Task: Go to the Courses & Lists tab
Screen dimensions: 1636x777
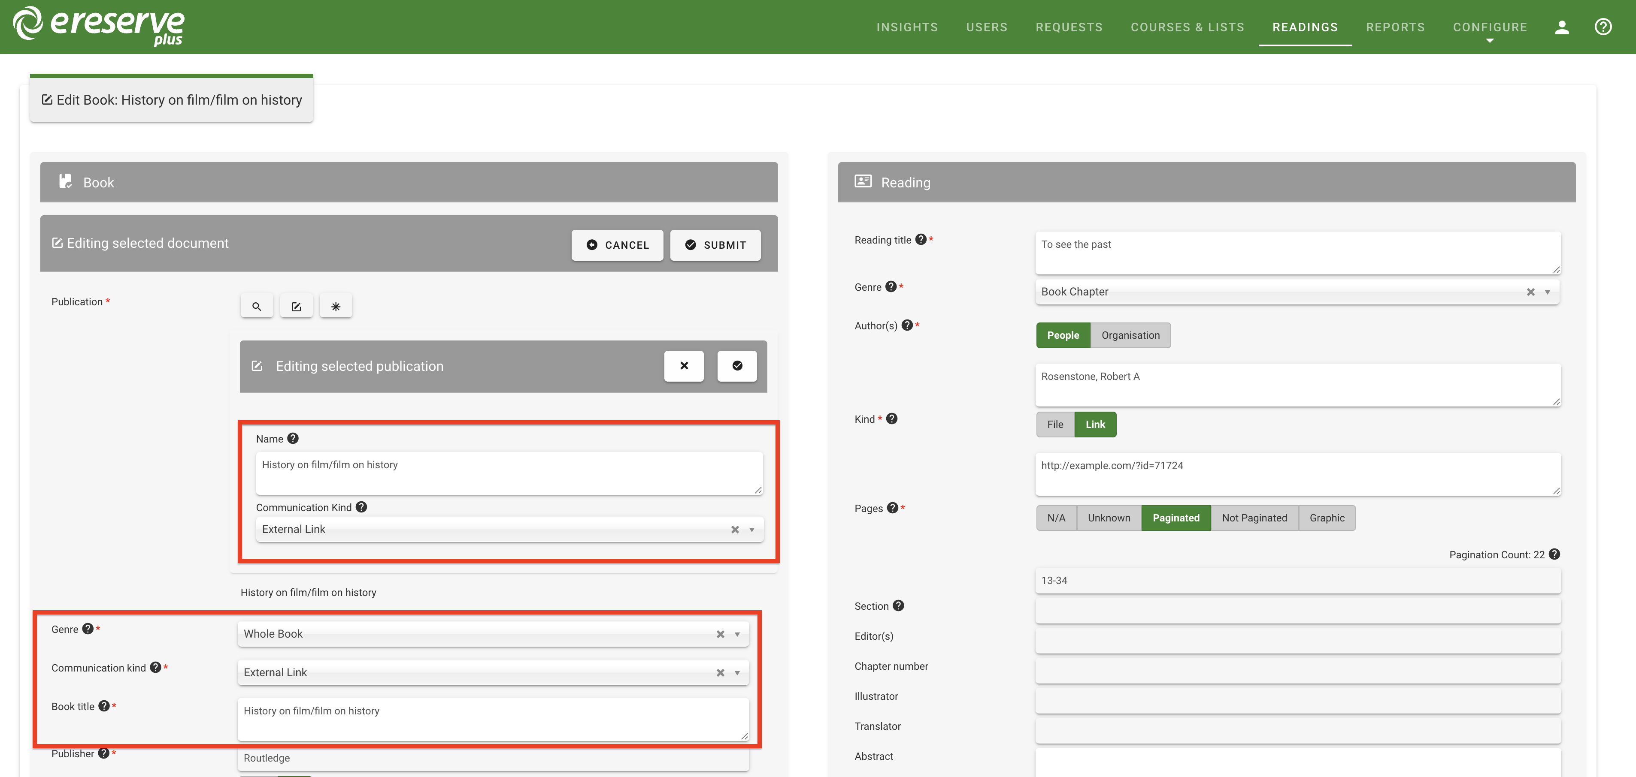Action: pyautogui.click(x=1186, y=27)
